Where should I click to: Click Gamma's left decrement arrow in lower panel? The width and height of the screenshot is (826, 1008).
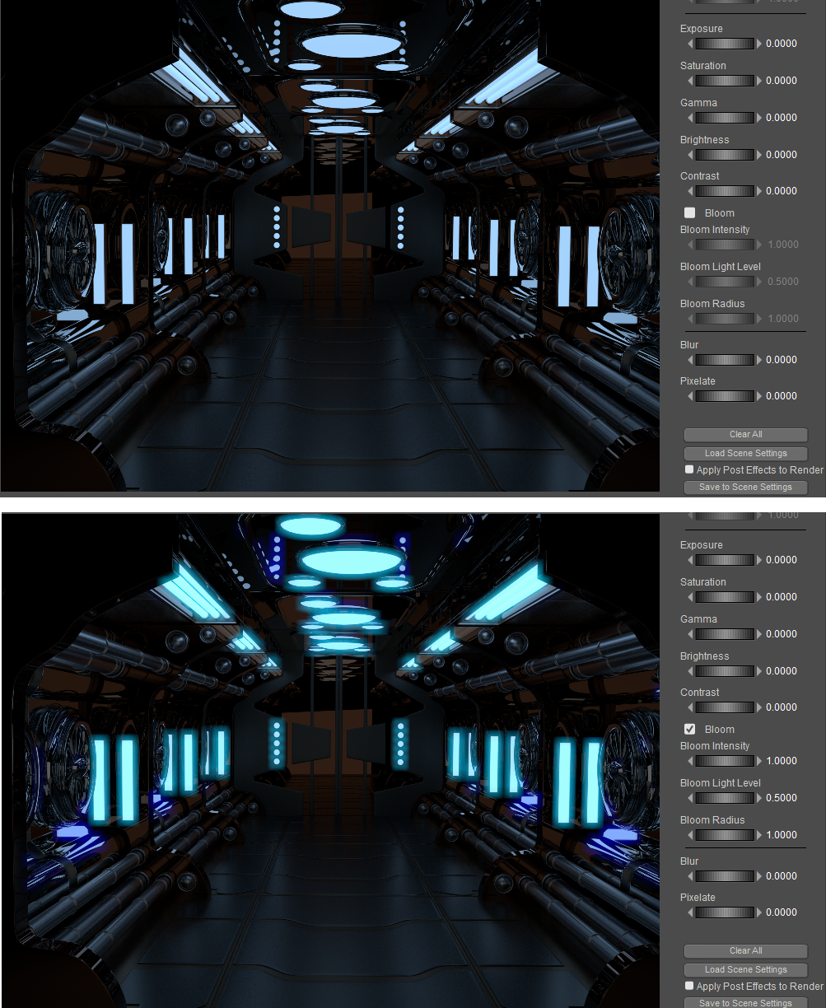(x=690, y=634)
